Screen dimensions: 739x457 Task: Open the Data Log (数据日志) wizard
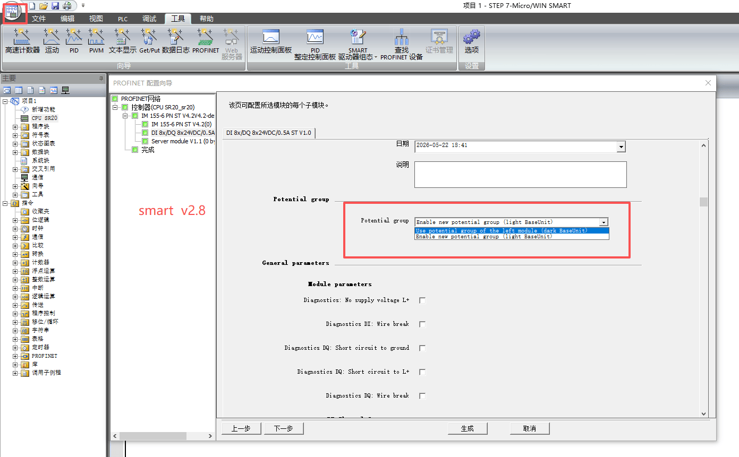point(175,41)
